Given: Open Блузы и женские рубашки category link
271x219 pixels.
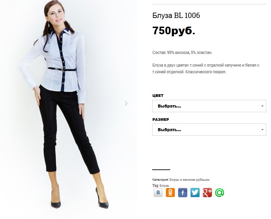Looking at the screenshot, I should click(x=189, y=180).
